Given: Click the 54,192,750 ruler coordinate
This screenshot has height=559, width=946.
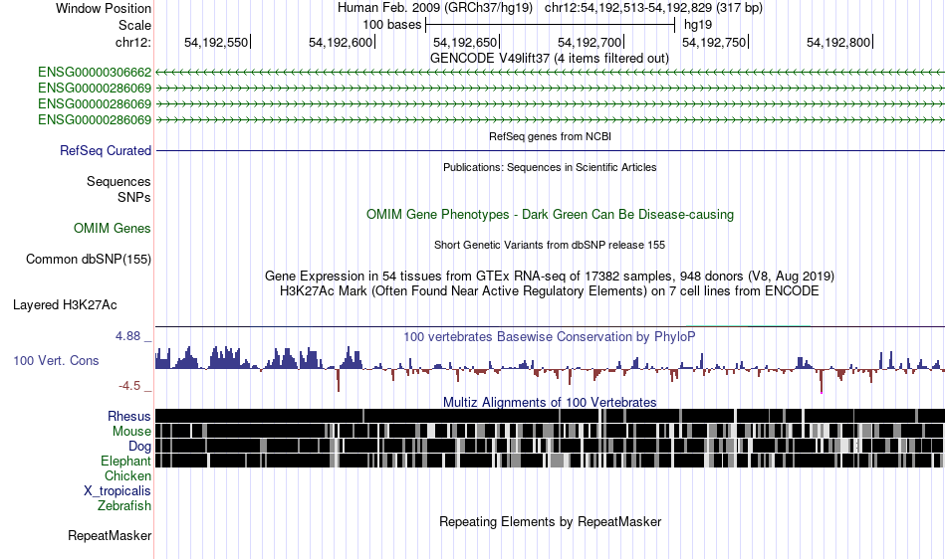Looking at the screenshot, I should (714, 42).
